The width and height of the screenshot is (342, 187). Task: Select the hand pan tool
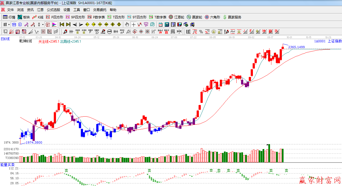click(127, 24)
